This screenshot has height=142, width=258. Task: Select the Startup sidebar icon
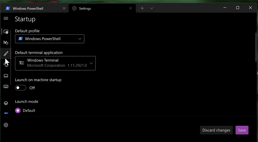click(x=6, y=32)
